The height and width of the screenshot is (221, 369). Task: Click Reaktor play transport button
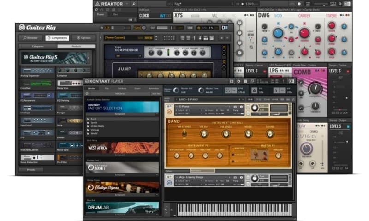pos(243,4)
